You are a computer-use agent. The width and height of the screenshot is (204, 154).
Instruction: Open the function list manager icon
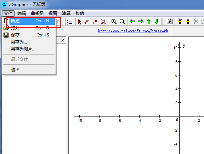click(x=170, y=22)
